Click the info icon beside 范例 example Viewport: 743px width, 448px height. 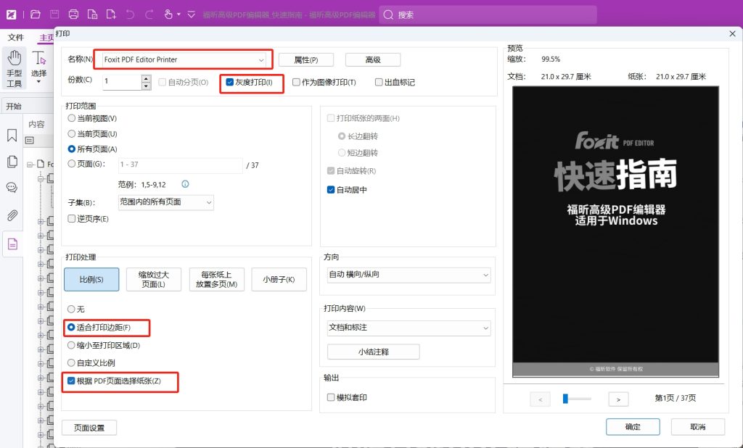(x=185, y=183)
